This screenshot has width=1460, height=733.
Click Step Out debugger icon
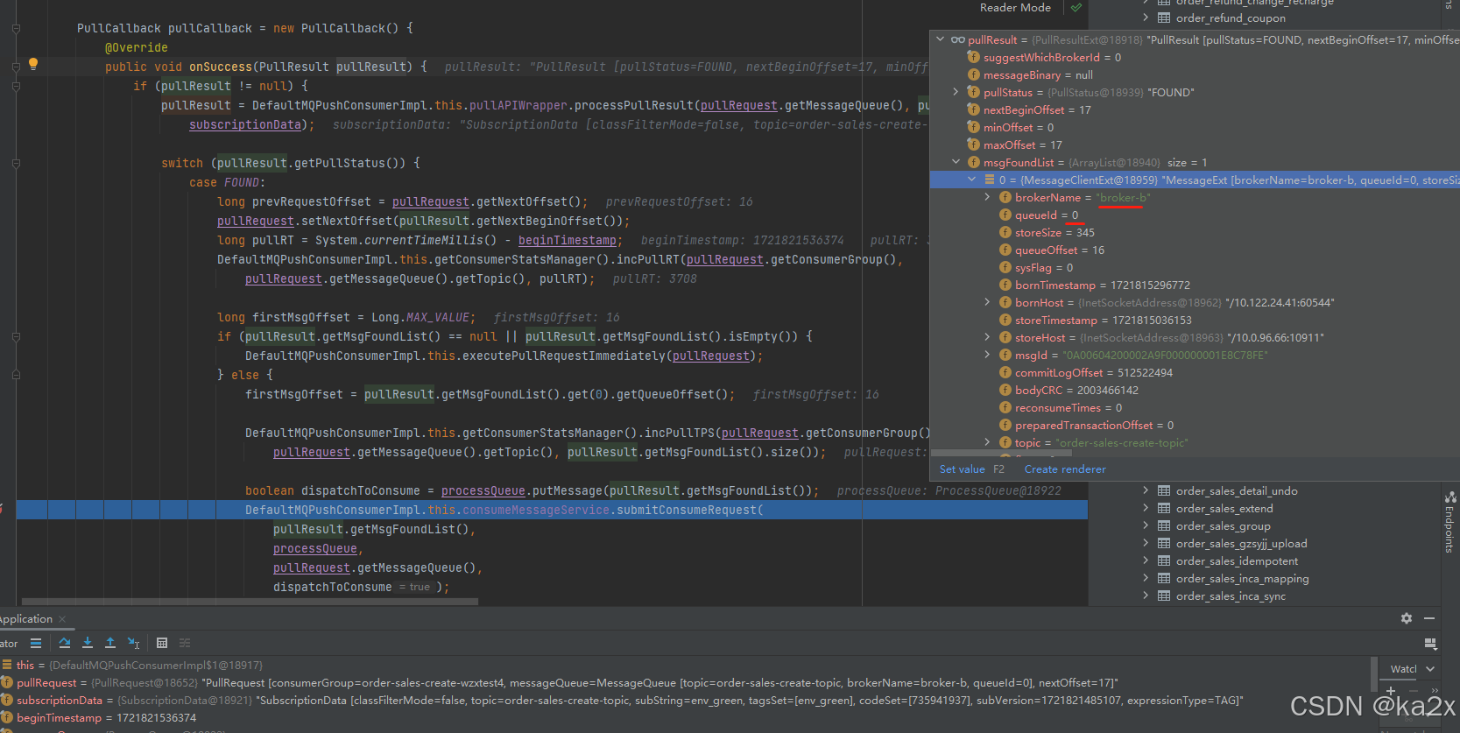110,643
